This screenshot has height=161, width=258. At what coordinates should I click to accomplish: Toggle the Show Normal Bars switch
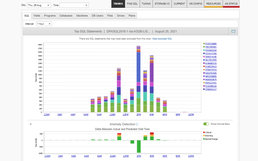click(x=206, y=124)
